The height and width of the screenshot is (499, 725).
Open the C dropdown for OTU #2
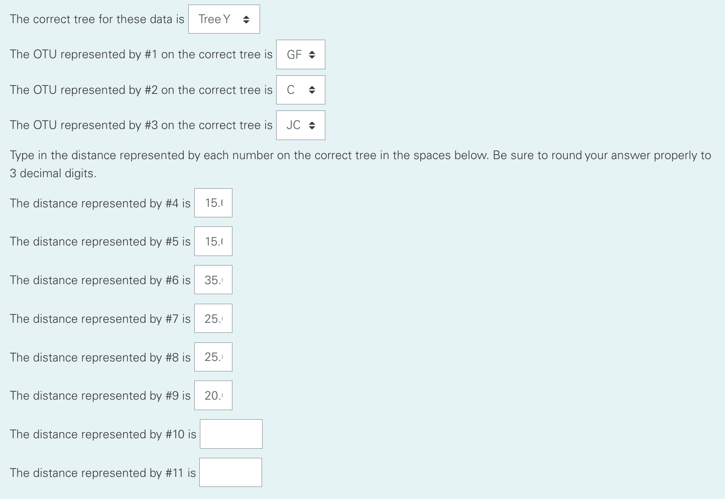[x=300, y=89]
